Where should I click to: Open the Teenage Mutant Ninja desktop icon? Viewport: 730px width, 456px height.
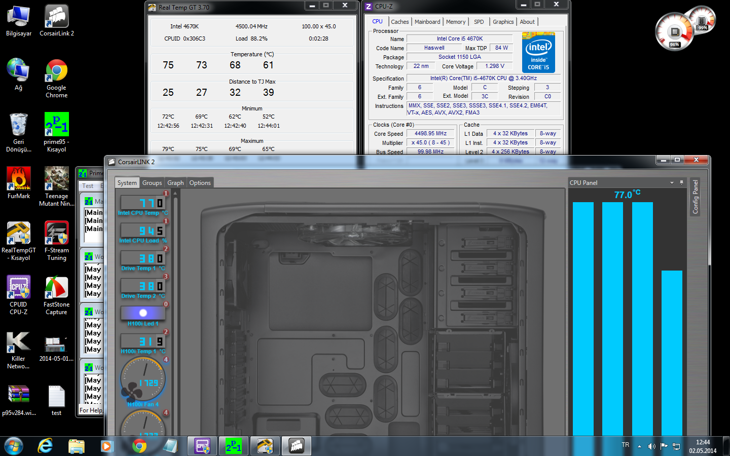click(57, 186)
